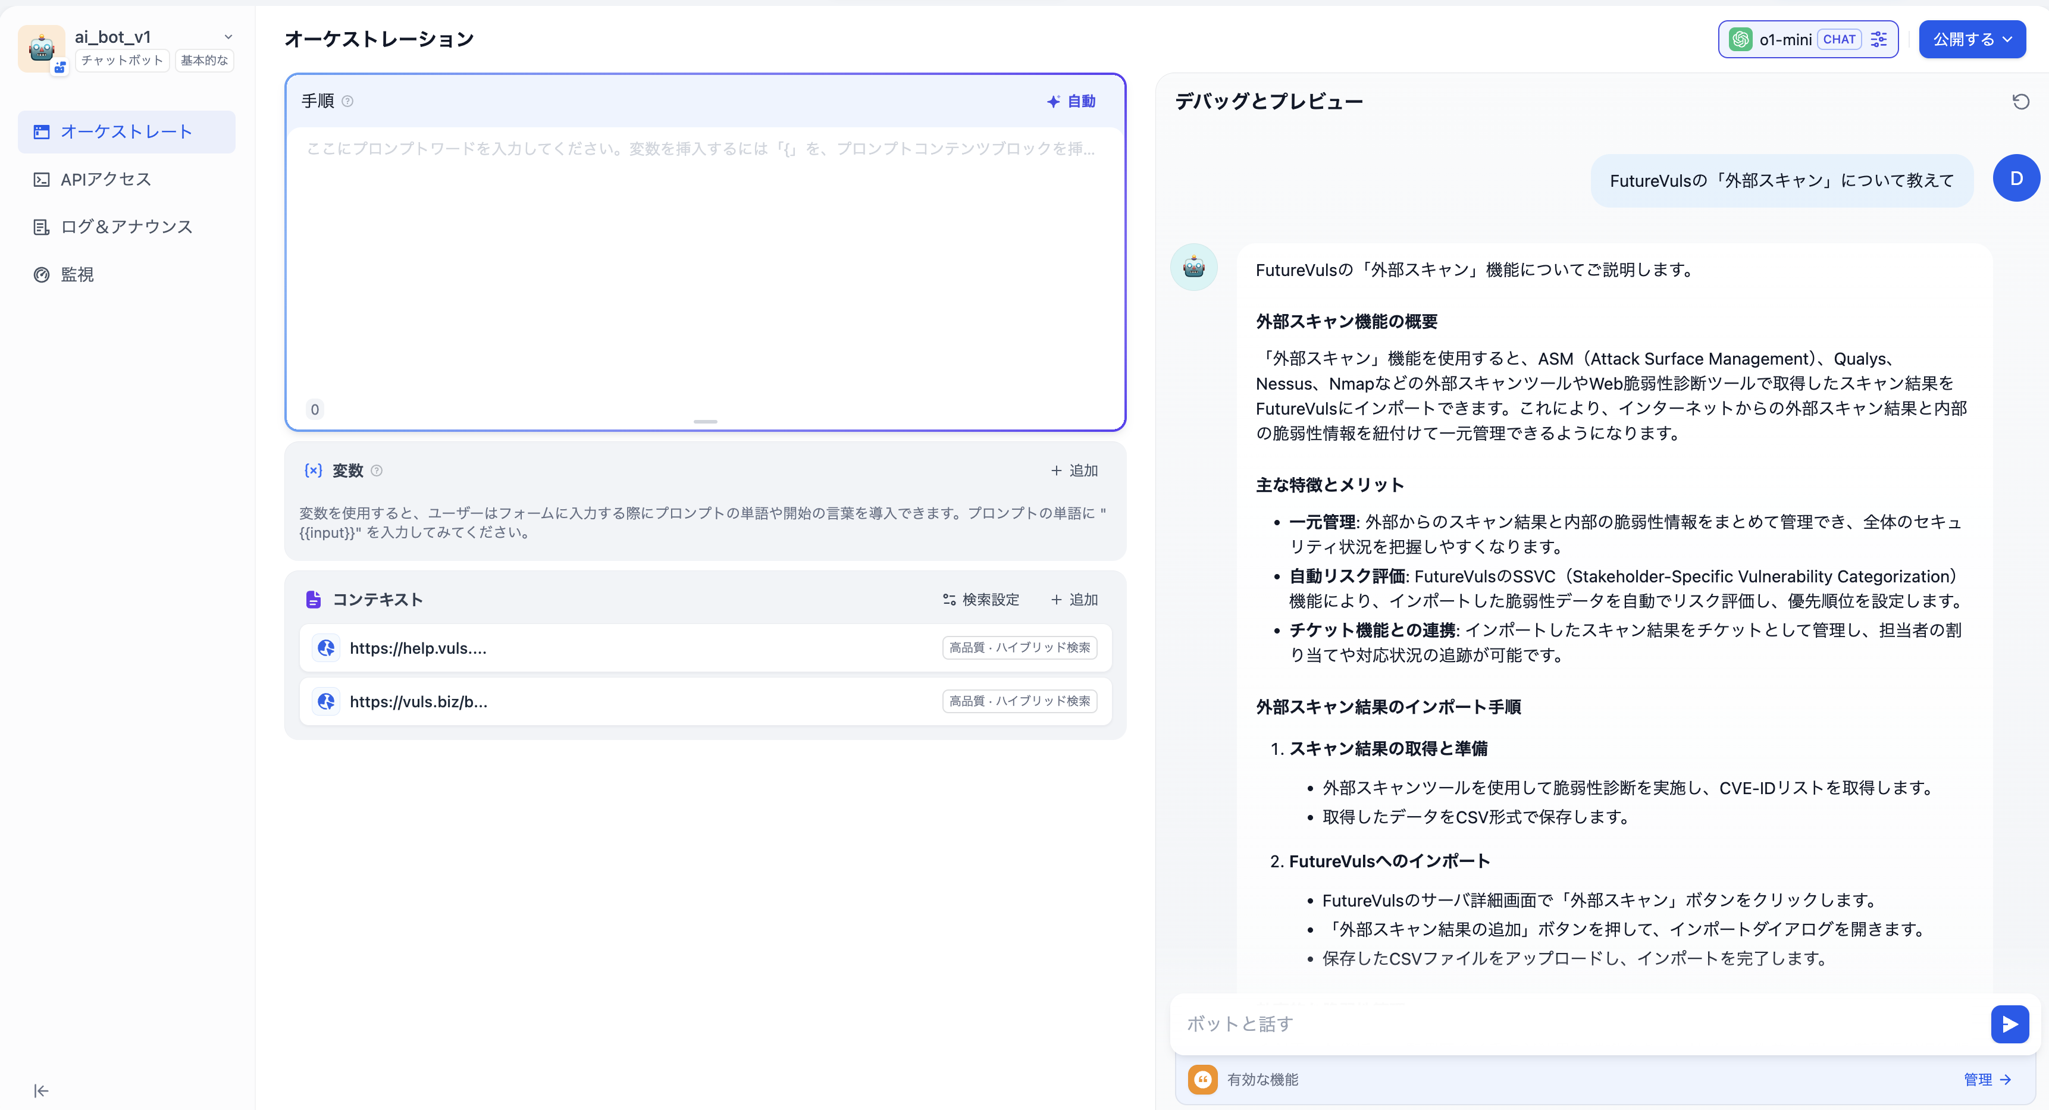Open model parameter settings via sliders icon
The image size is (2049, 1110).
pos(1879,38)
